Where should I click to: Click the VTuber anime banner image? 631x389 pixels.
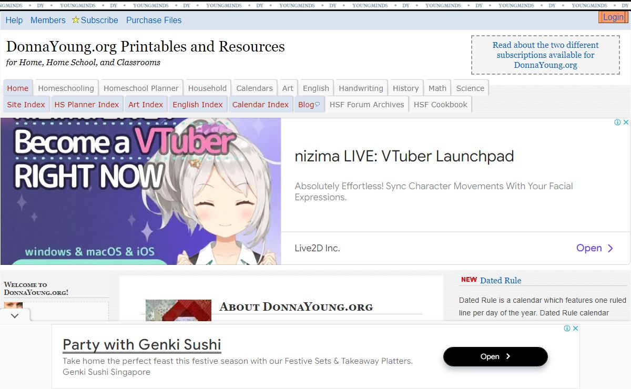[x=141, y=191]
